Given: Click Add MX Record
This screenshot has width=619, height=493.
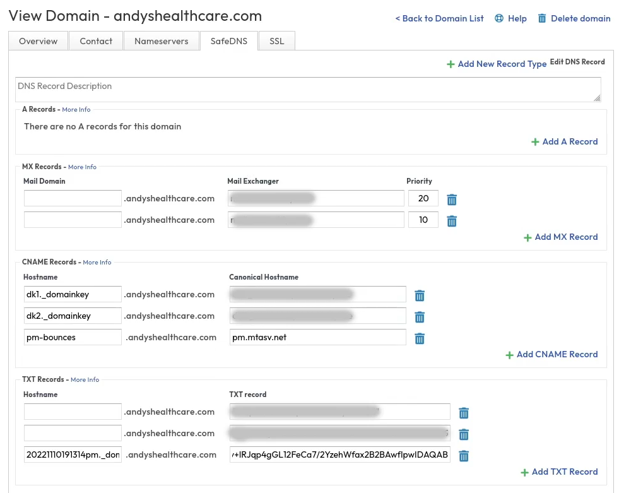Looking at the screenshot, I should pos(566,237).
